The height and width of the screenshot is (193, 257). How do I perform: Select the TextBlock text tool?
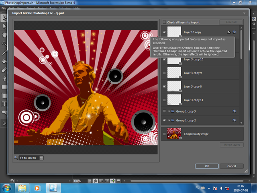click(4, 104)
